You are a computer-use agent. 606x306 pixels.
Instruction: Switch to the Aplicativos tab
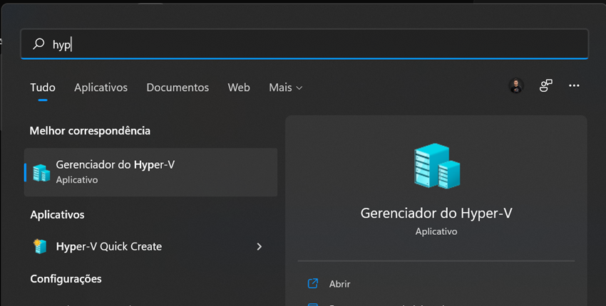coord(101,88)
